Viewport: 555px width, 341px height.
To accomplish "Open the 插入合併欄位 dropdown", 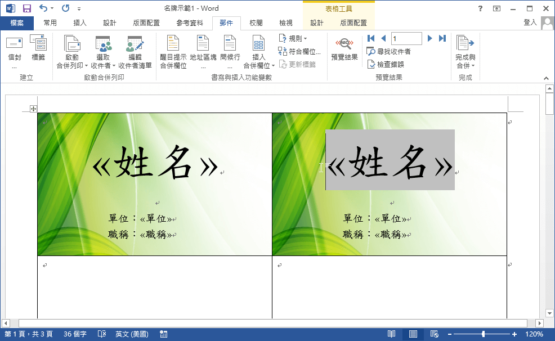I will pyautogui.click(x=258, y=50).
